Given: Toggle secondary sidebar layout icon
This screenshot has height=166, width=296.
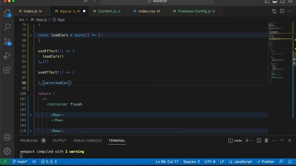Looking at the screenshot, I should pos(283,1).
